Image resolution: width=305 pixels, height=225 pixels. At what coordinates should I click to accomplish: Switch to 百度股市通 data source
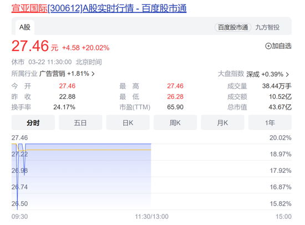(233, 27)
